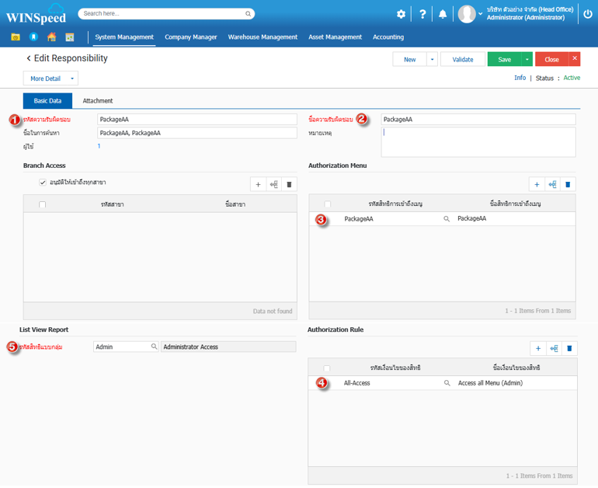Viewport: 598px width, 488px height.
Task: Click into the top search box
Action: click(167, 13)
